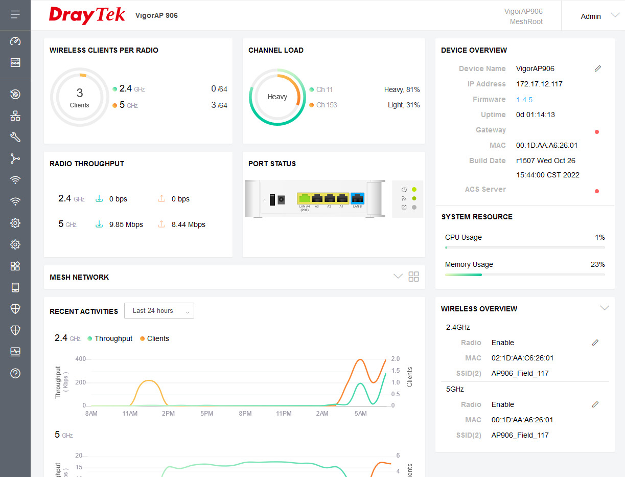Open the dashboard gauge icon in sidebar
The width and height of the screenshot is (625, 477).
[x=15, y=41]
